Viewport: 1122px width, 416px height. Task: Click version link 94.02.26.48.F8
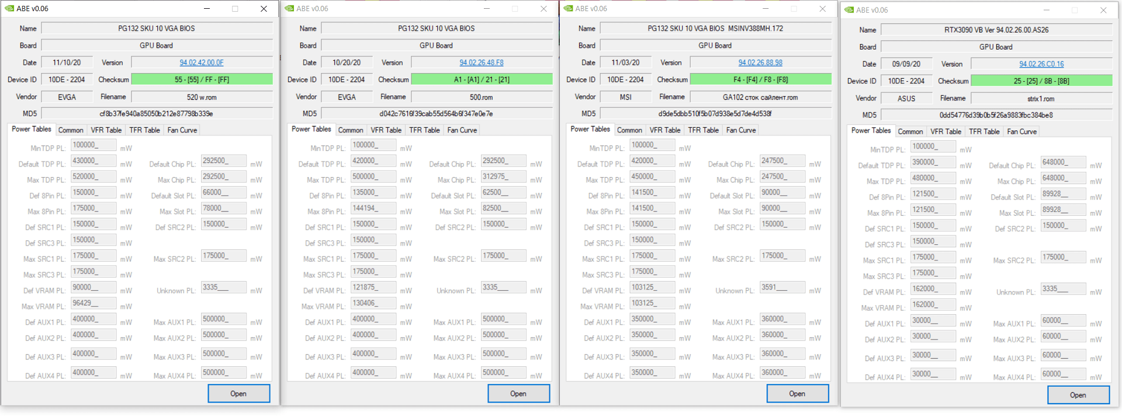(x=482, y=63)
